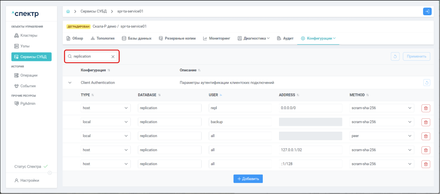This screenshot has width=440, height=194.
Task: Click the logout icon at top right
Action: click(427, 12)
